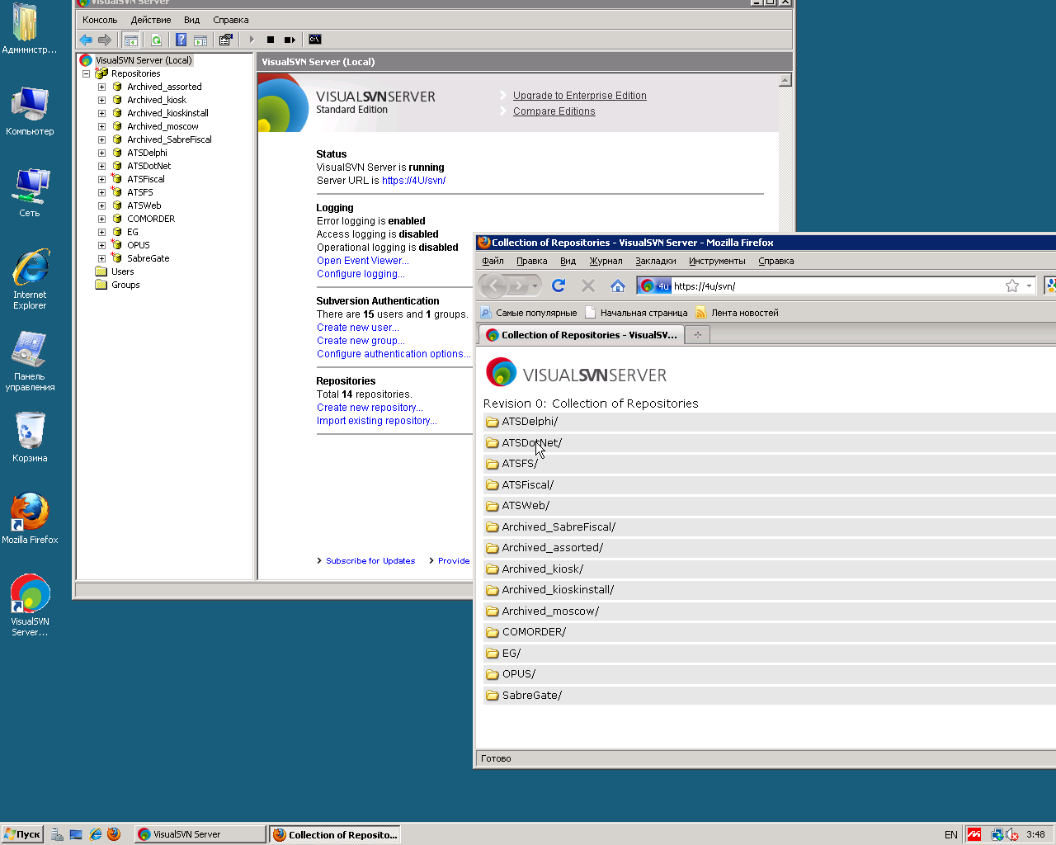Toggle the Action pane show/hide toolbar icon
Viewport: 1056px width, 845px height.
click(200, 40)
